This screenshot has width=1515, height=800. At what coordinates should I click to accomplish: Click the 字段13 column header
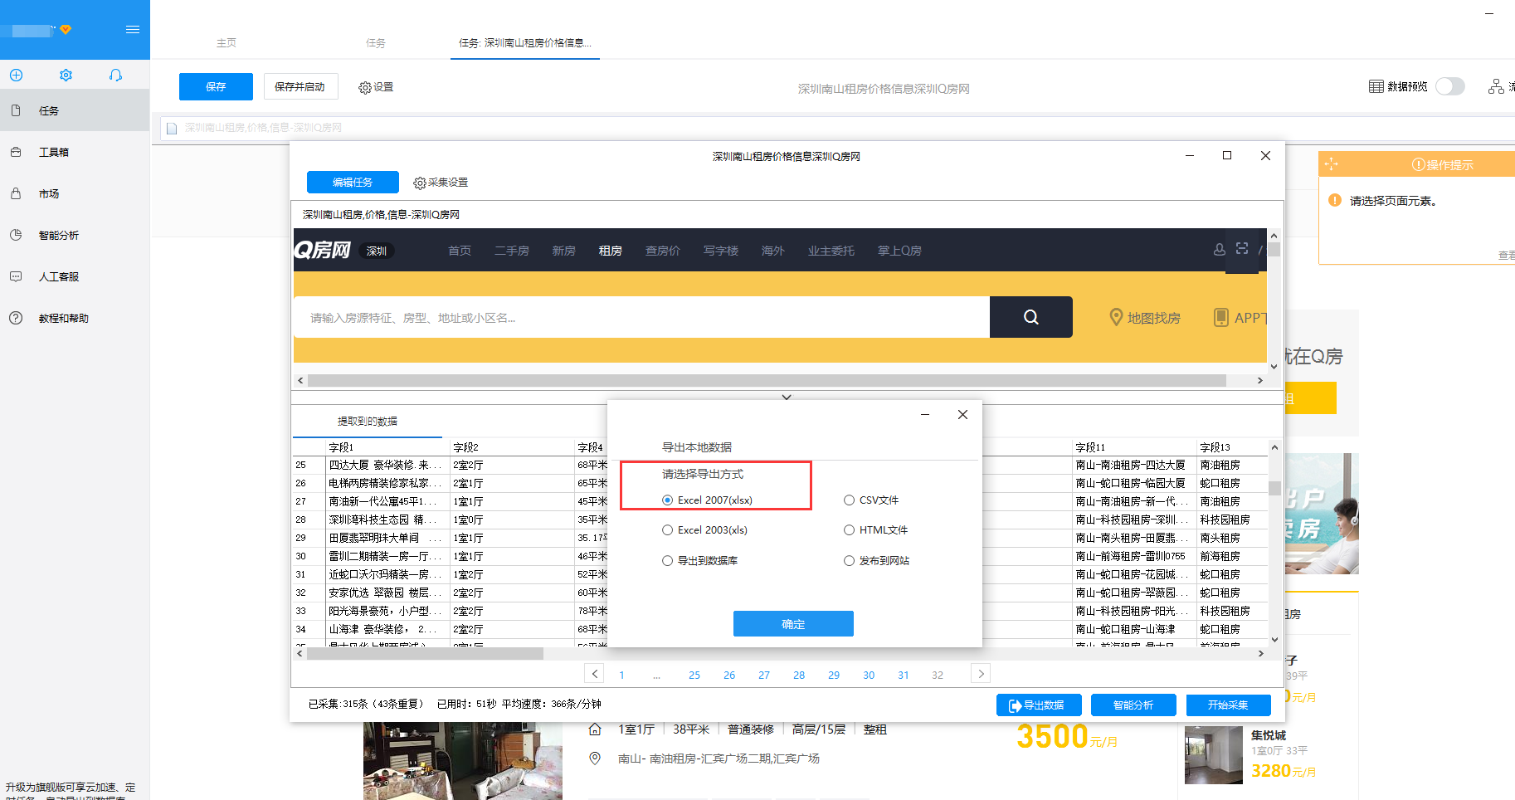1232,447
